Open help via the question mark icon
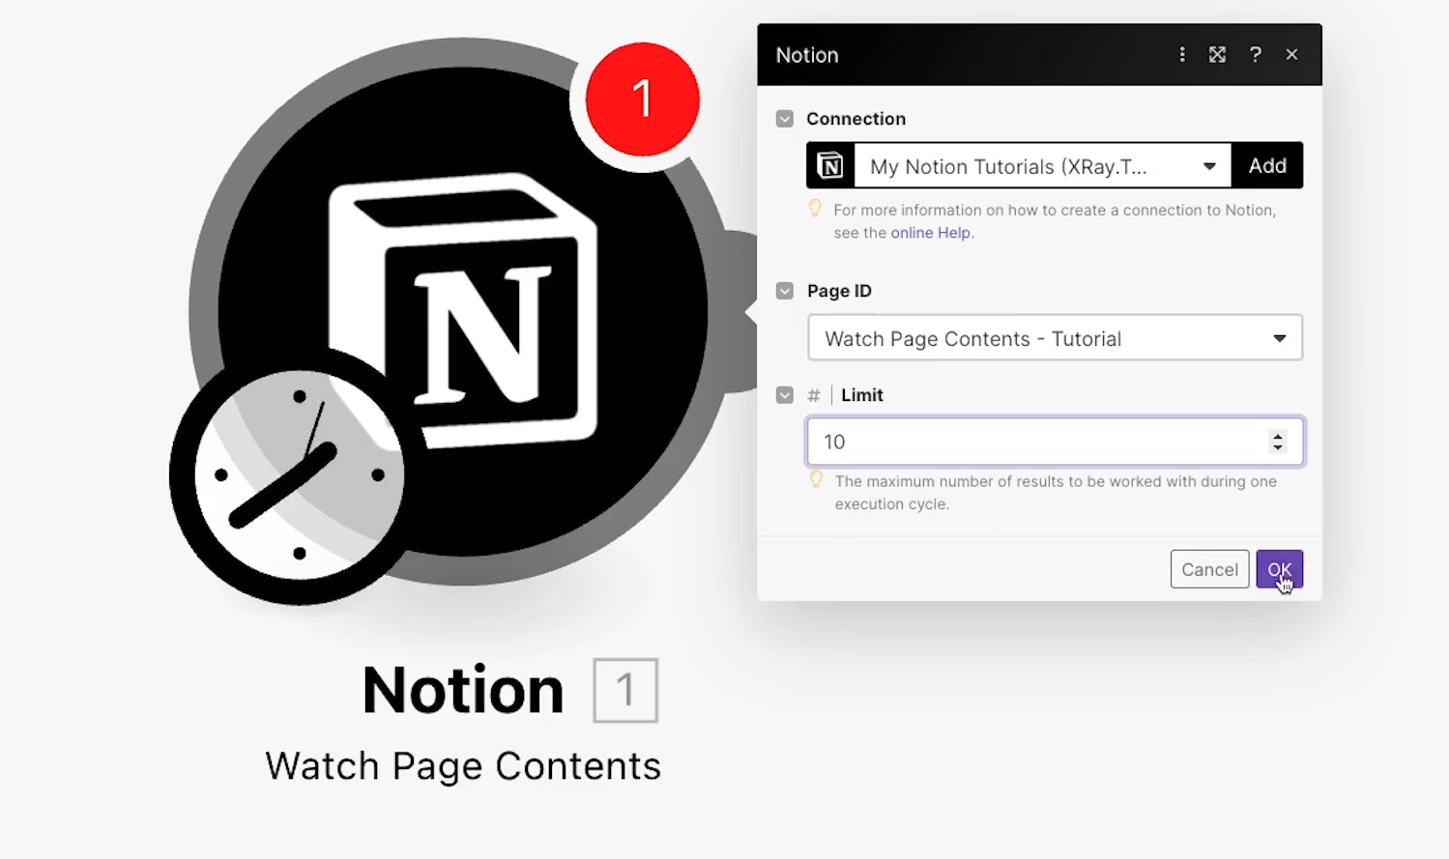This screenshot has height=859, width=1449. [x=1255, y=55]
